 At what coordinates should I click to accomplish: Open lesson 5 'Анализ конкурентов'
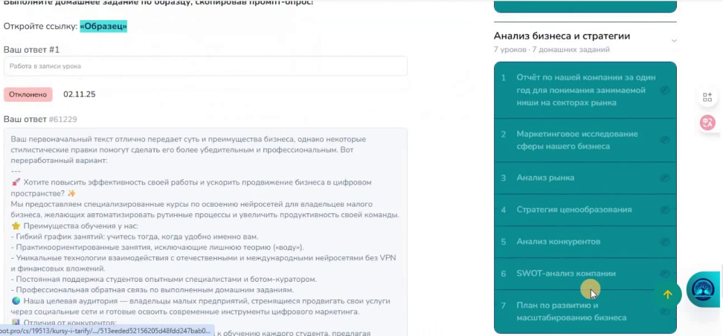pos(585,242)
